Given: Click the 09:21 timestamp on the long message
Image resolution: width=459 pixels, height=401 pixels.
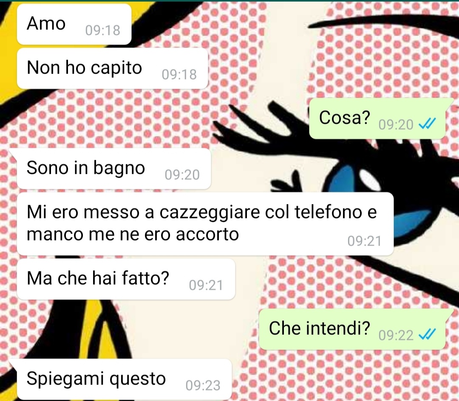Looking at the screenshot, I should pos(365,241).
